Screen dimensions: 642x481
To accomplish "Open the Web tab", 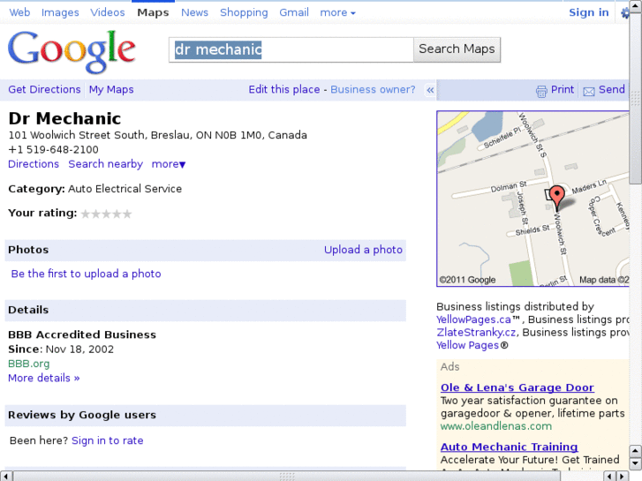I will click(19, 12).
